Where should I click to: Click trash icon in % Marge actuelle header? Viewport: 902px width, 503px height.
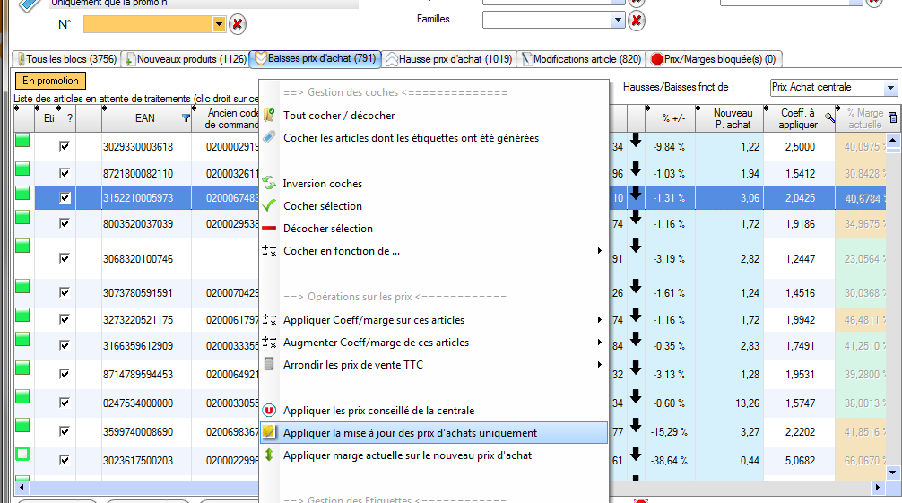coord(891,117)
